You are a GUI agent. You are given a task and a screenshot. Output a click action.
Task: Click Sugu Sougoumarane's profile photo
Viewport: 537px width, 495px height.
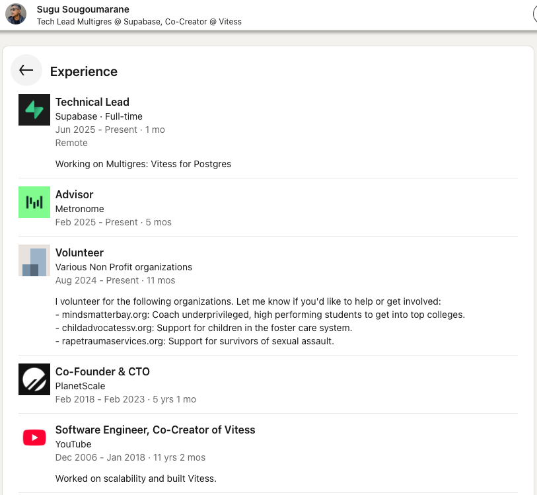point(16,14)
